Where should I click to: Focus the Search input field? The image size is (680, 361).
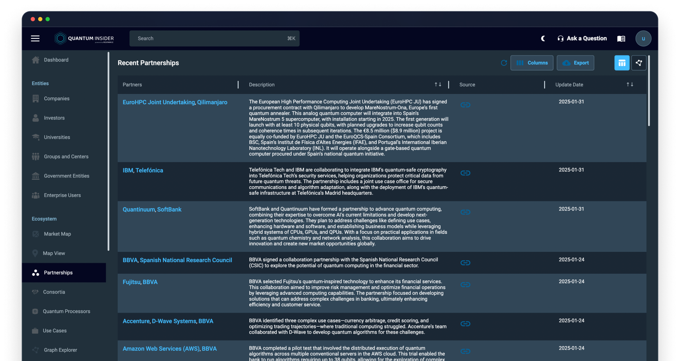(214, 39)
